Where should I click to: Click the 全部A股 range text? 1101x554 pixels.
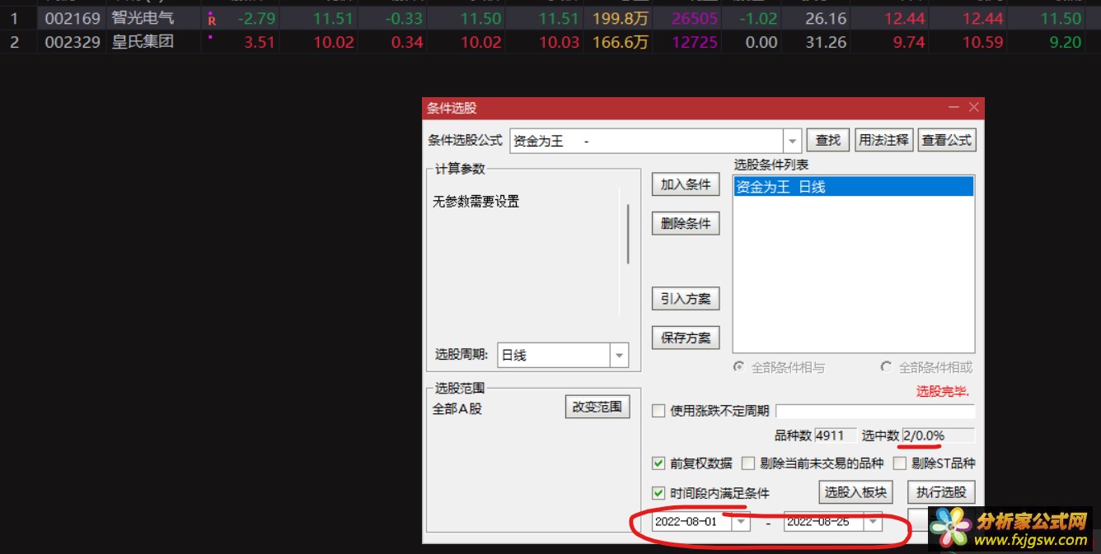point(457,407)
